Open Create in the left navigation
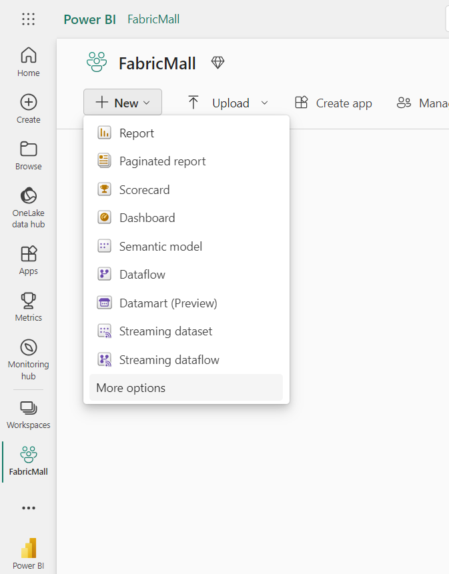The width and height of the screenshot is (449, 574). (28, 109)
